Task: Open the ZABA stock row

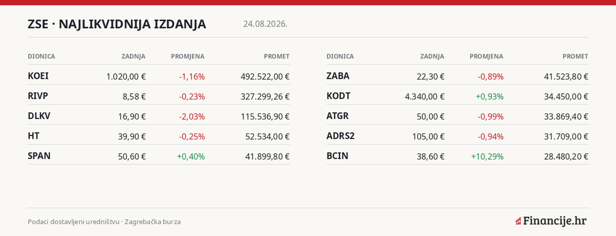Action: pos(457,76)
